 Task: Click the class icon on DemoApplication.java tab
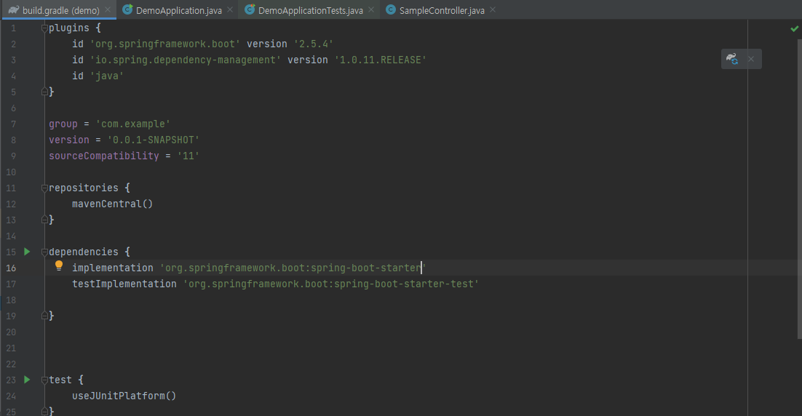pyautogui.click(x=128, y=9)
